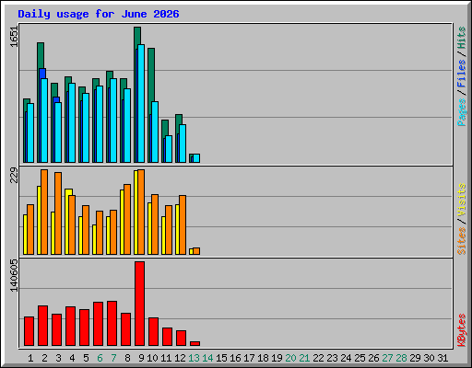Image resolution: width=472 pixels, height=368 pixels.
Task: Click the 1651 hits axis value
Action: pyautogui.click(x=14, y=37)
